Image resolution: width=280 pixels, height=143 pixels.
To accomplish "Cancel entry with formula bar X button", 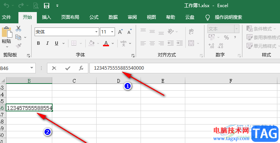I will 54,68.
